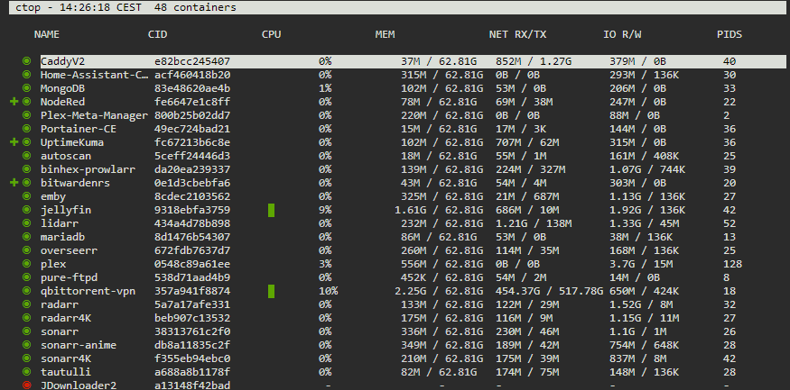Click the green status icon for CaddyV2
Viewport: 790px width, 390px height.
[x=27, y=61]
